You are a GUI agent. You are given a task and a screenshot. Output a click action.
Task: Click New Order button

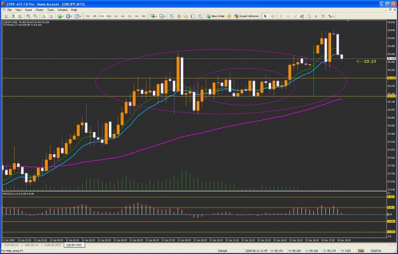215,16
